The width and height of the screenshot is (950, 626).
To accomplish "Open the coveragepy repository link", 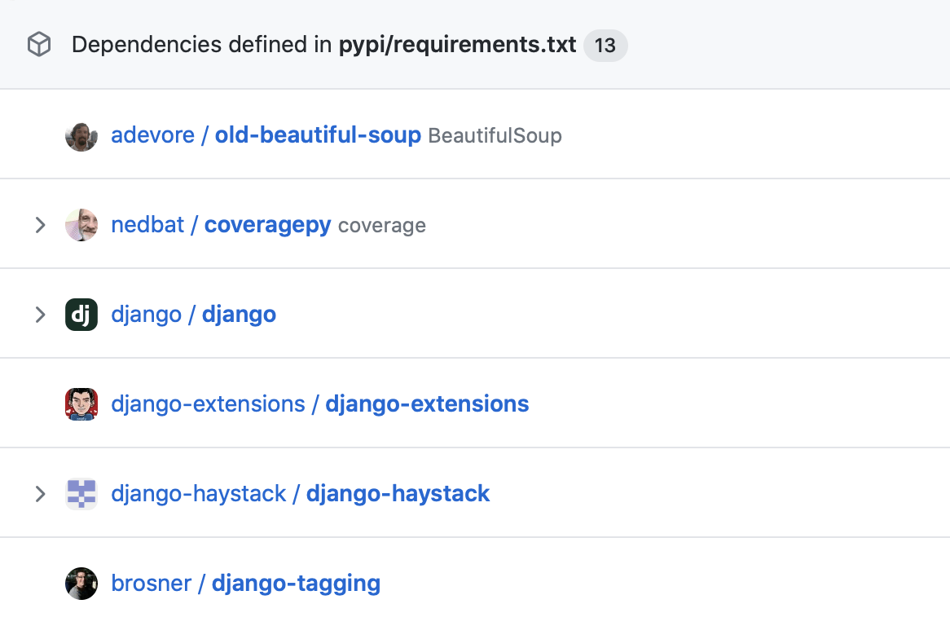I will (267, 225).
